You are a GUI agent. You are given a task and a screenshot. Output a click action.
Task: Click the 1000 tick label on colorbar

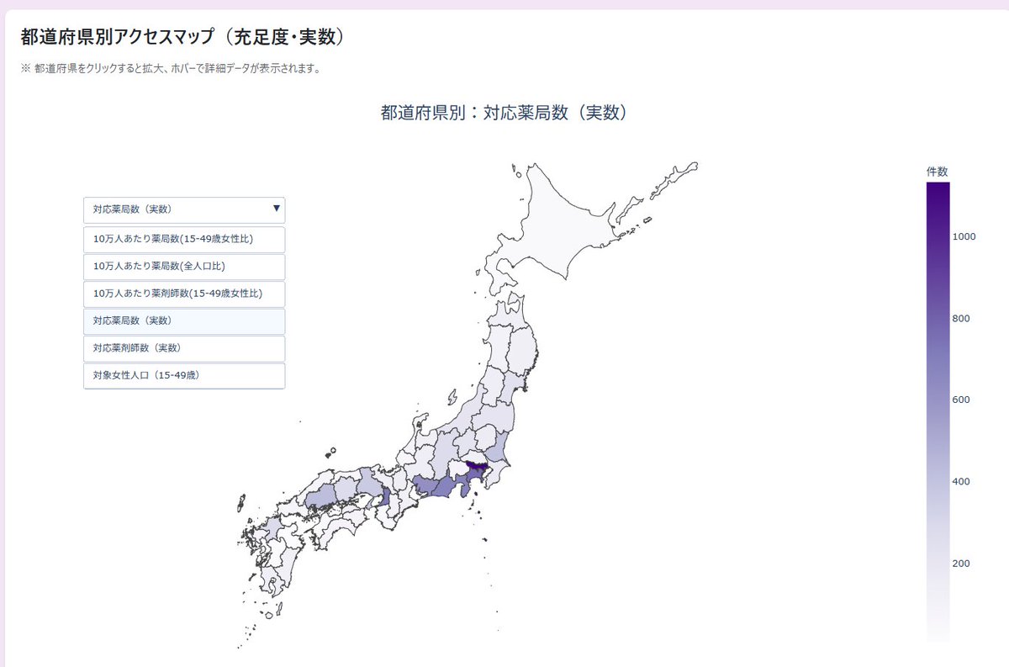click(964, 237)
